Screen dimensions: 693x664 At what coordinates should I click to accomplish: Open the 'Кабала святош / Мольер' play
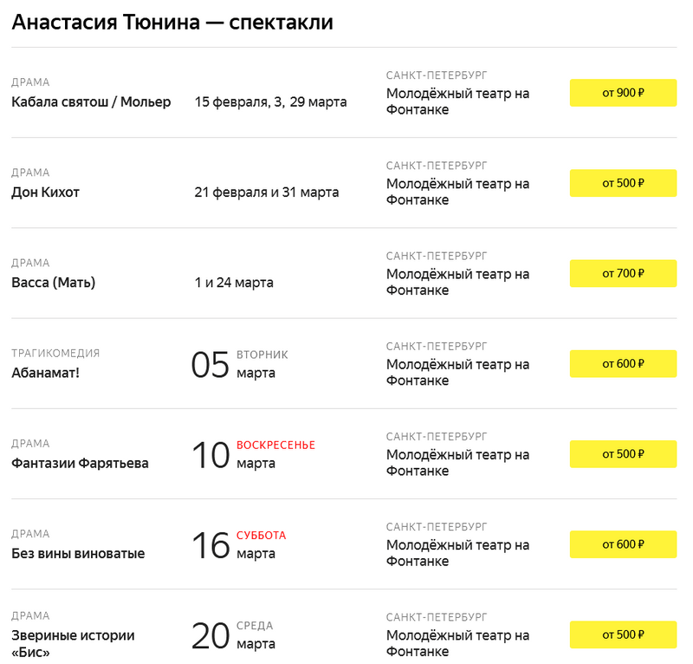point(91,102)
